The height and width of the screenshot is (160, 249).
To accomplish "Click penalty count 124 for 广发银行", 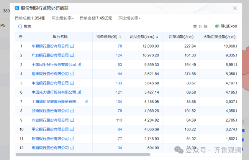I will (118, 55).
